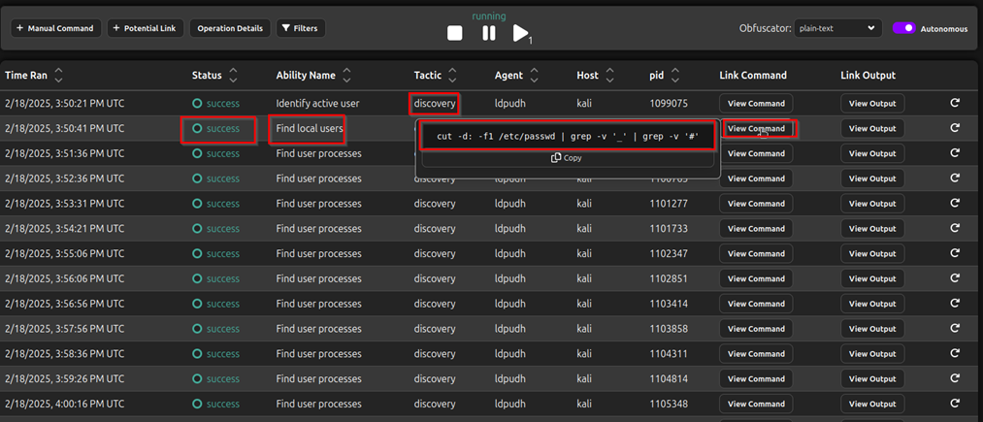Sort table by Ability Name arrows

tap(346, 76)
